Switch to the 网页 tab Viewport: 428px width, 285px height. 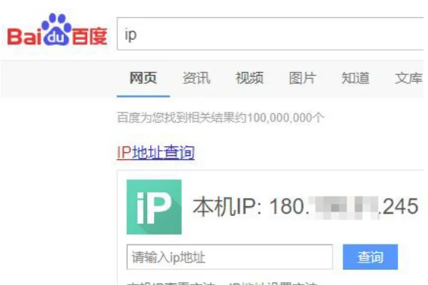[x=143, y=78]
